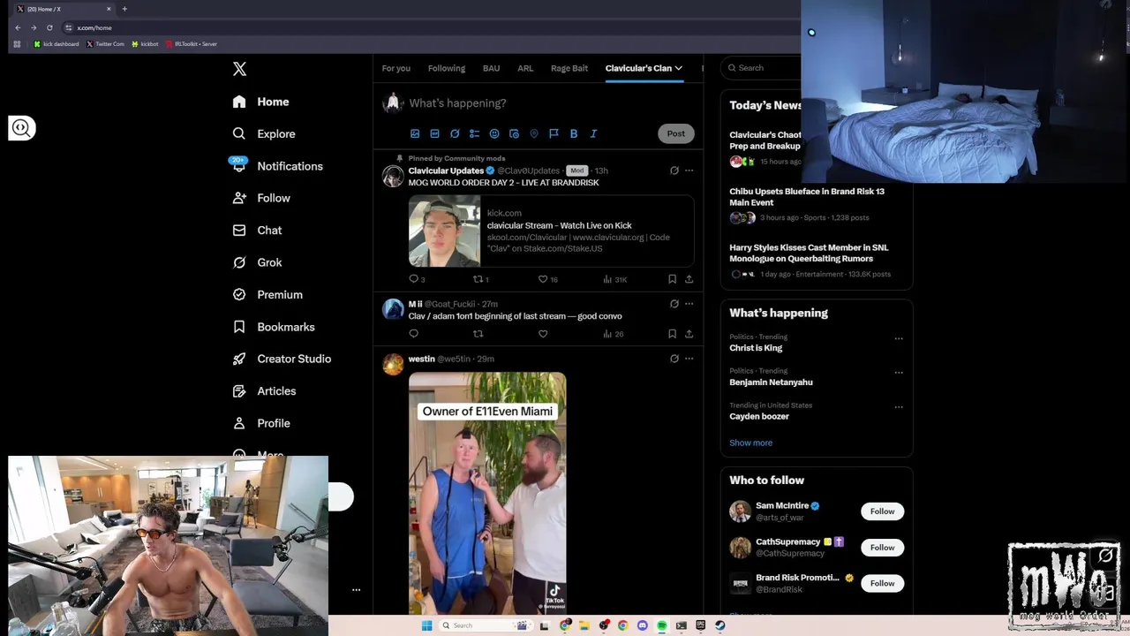Screen dimensions: 1130x636
Task: Like the Clavicular Updates post
Action: tap(543, 279)
